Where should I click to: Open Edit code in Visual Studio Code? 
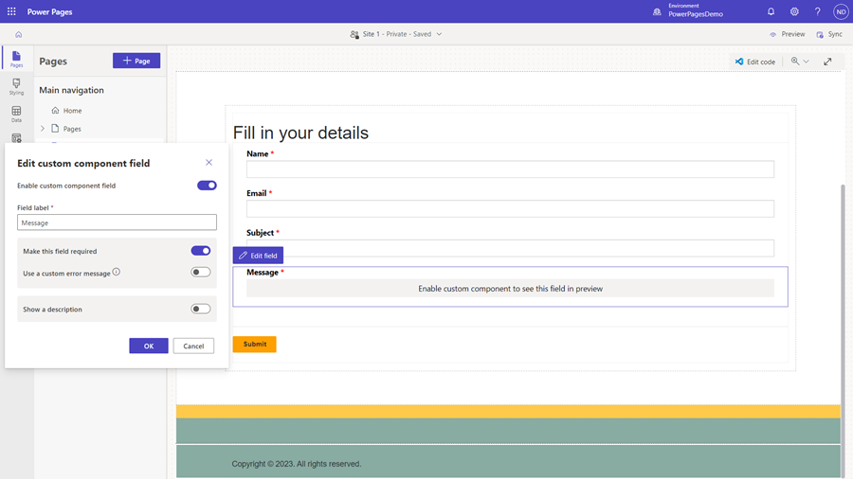point(754,62)
